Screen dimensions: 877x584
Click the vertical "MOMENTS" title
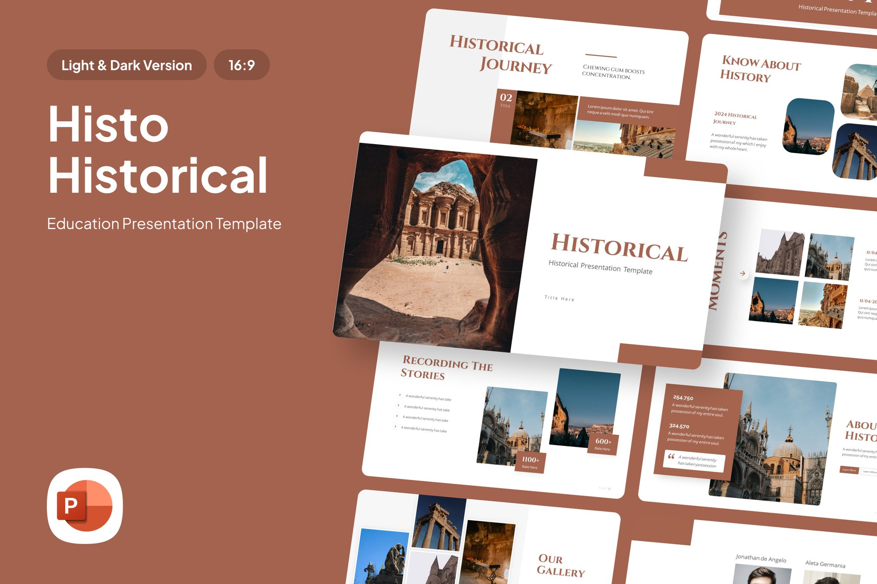pyautogui.click(x=718, y=271)
